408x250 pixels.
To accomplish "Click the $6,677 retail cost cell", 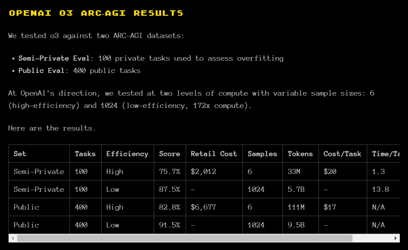I will pyautogui.click(x=214, y=207).
